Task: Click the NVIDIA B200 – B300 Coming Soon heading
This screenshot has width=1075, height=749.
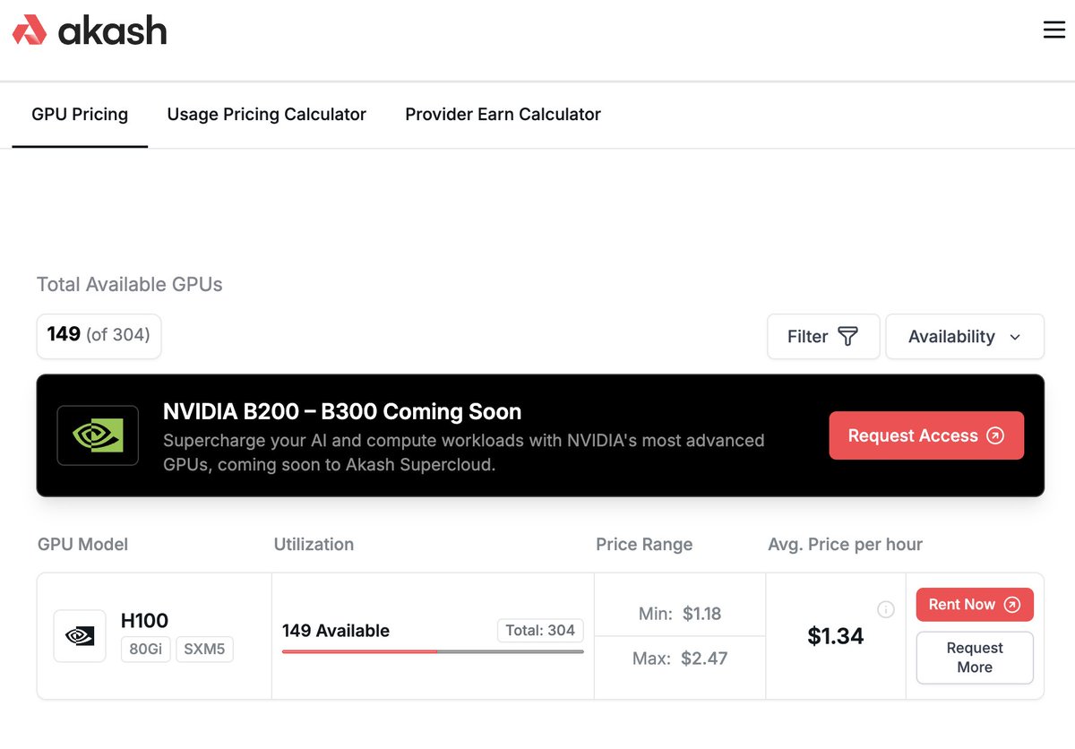Action: point(342,412)
